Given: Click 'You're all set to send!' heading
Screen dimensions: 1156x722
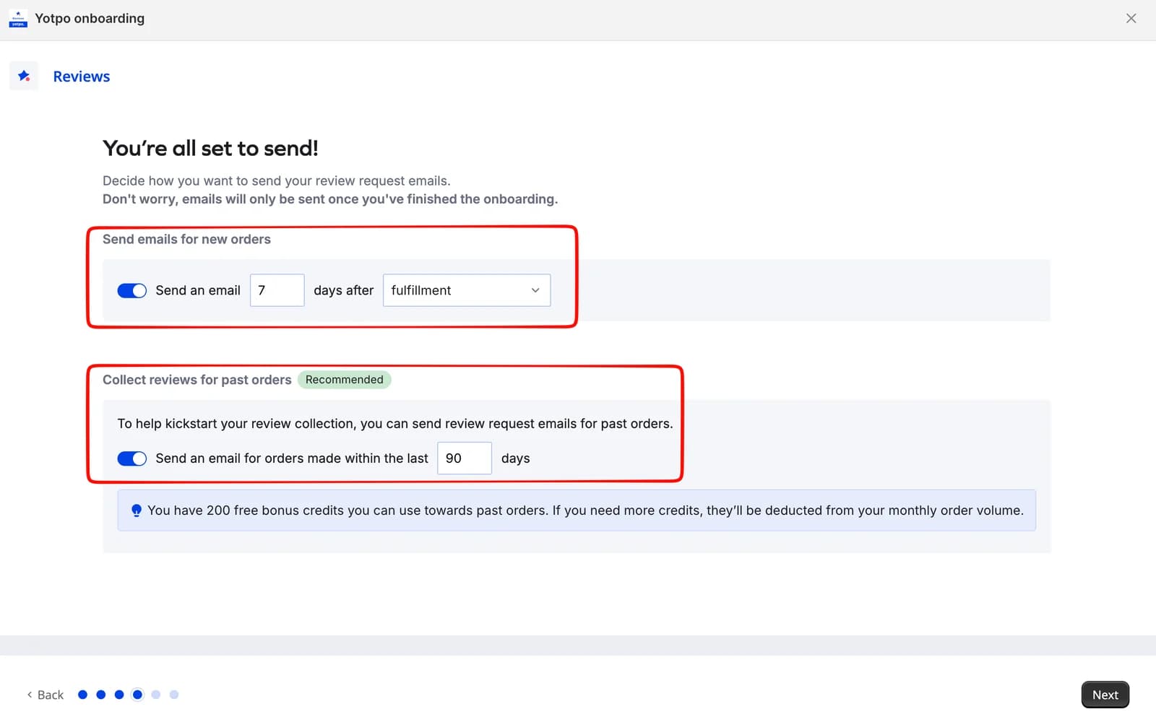Looking at the screenshot, I should pos(210,148).
